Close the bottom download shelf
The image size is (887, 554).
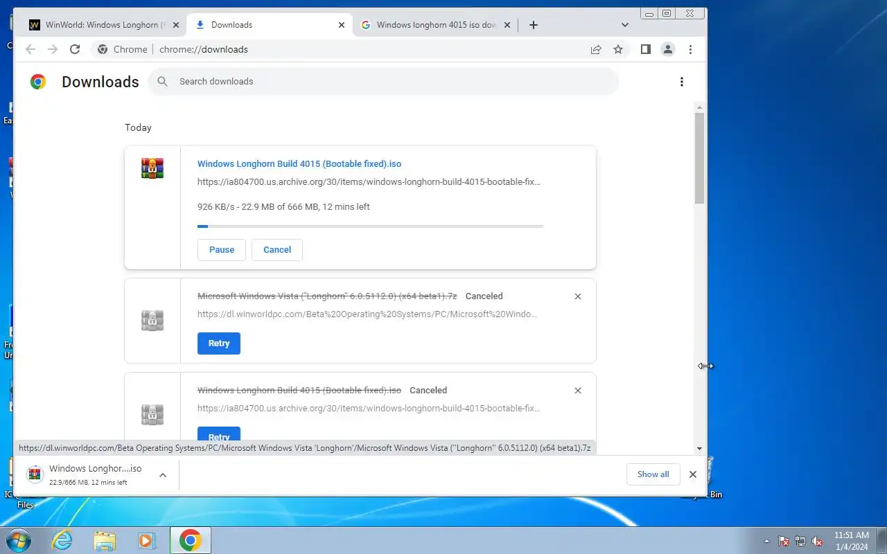click(692, 474)
